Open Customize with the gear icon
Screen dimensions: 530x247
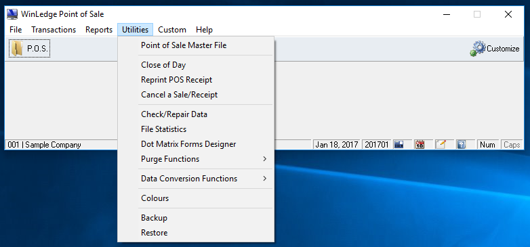click(495, 49)
